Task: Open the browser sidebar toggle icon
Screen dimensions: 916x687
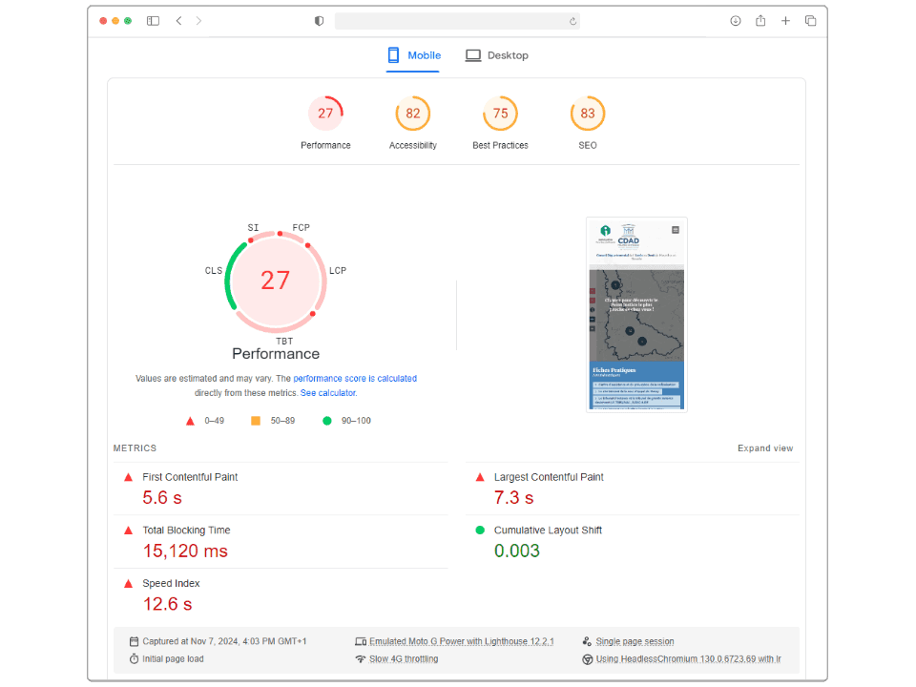Action: click(153, 19)
